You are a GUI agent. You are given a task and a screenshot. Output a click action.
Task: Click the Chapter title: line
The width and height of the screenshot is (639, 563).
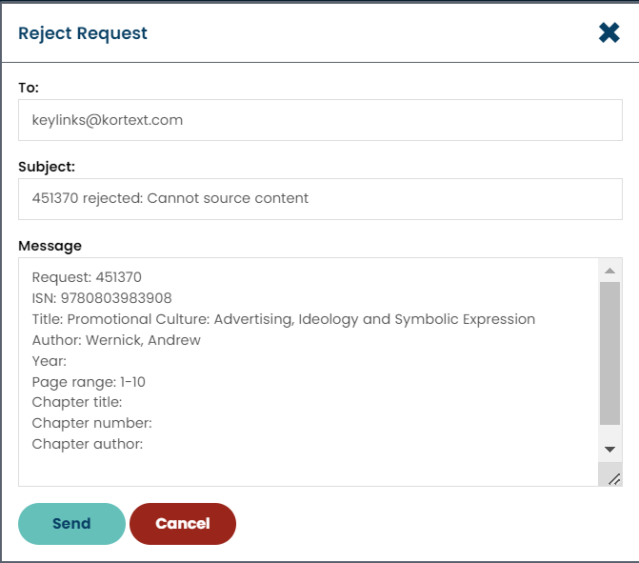pyautogui.click(x=77, y=403)
